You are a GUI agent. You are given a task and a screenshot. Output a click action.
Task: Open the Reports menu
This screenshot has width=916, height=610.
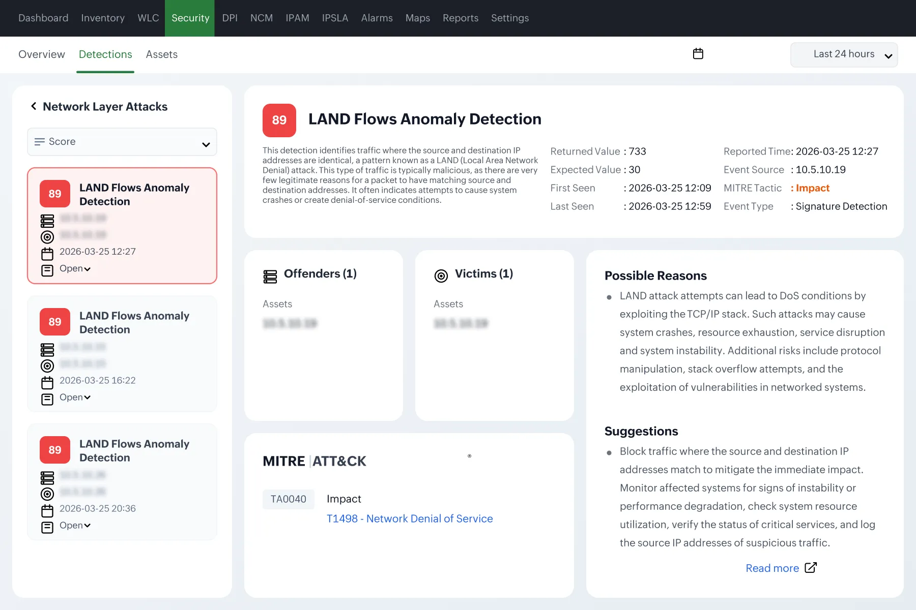coord(461,18)
